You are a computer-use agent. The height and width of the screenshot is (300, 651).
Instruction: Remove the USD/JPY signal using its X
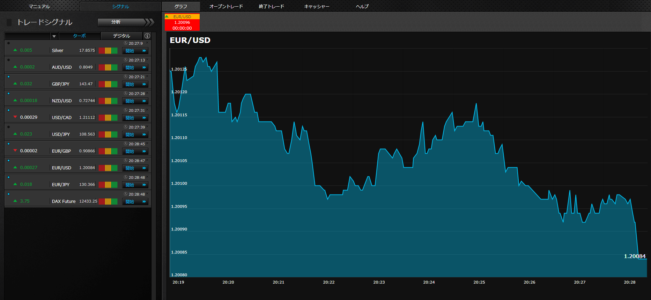[147, 127]
